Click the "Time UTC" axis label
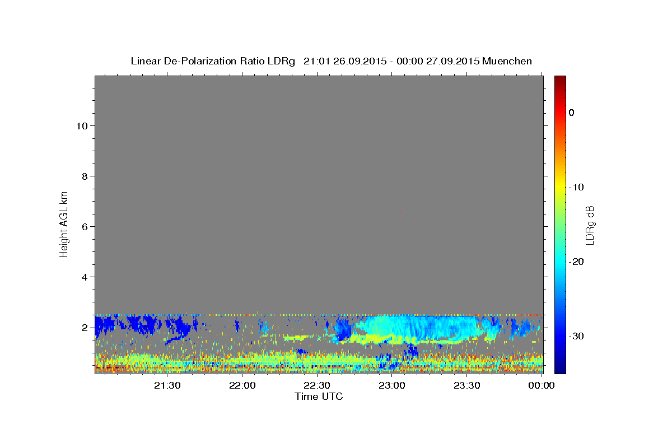 point(319,396)
